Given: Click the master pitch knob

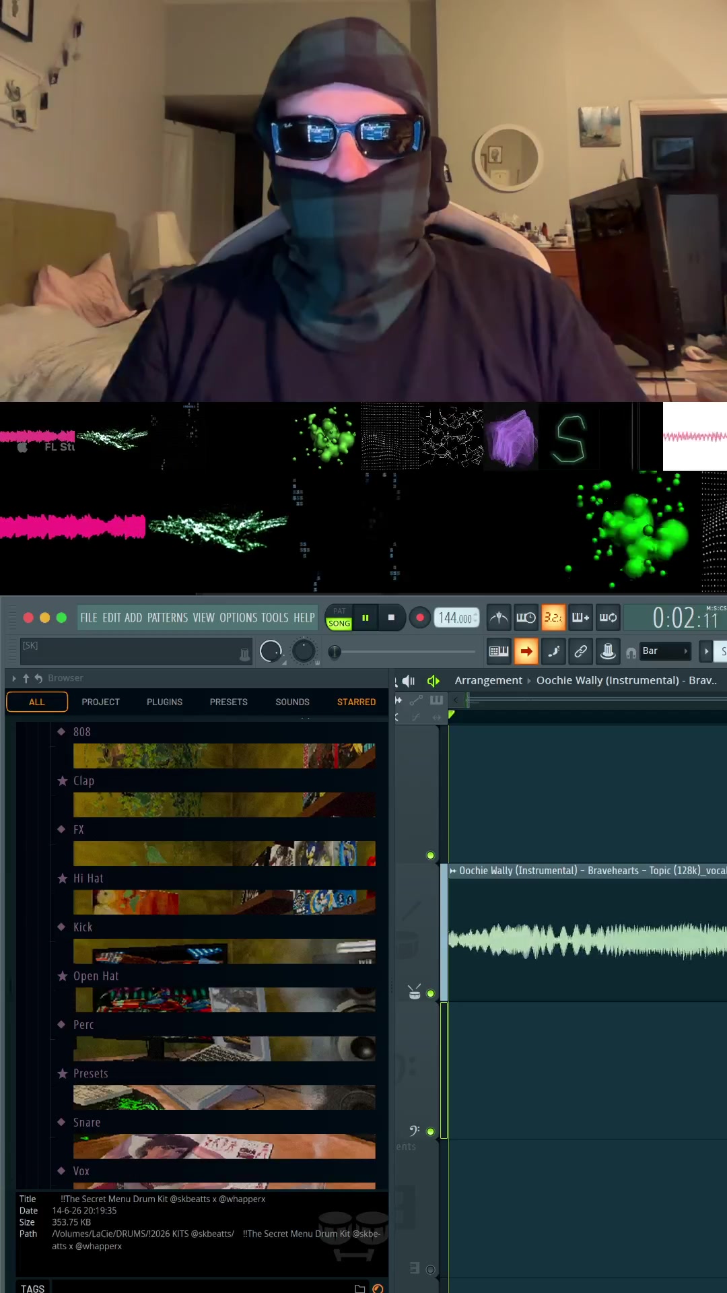Looking at the screenshot, I should 304,651.
